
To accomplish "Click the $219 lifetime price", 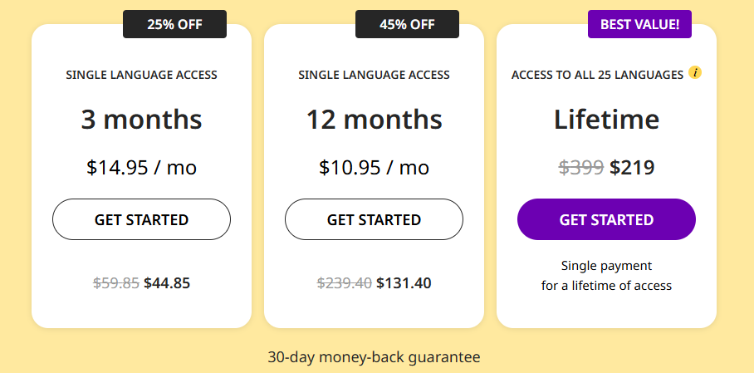I will point(632,168).
